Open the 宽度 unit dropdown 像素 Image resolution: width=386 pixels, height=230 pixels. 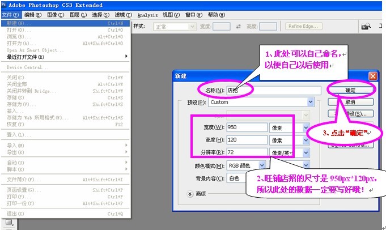coord(289,127)
